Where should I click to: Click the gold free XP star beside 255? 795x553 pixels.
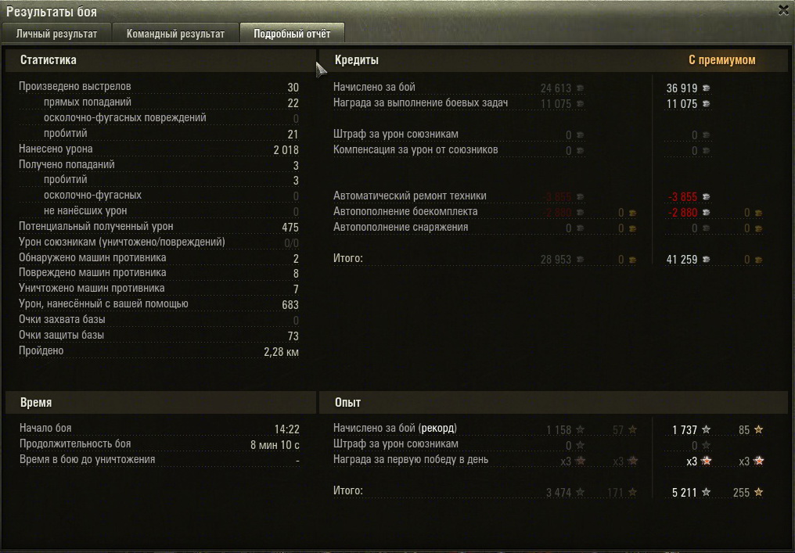[x=758, y=492]
